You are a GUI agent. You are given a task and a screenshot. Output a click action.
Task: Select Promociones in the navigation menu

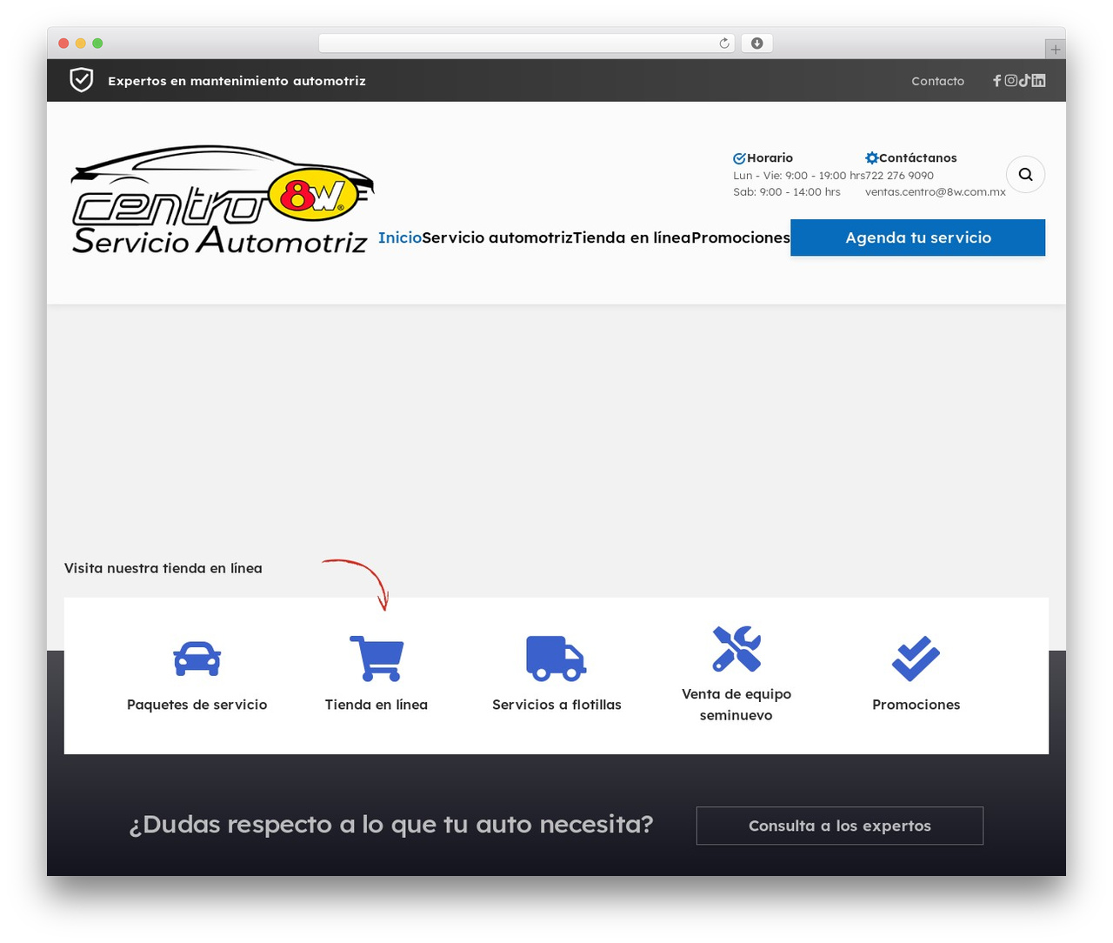pos(741,237)
